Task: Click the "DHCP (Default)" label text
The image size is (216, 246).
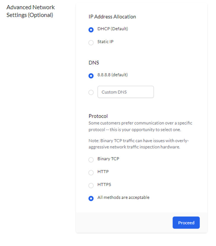Action: click(x=112, y=29)
